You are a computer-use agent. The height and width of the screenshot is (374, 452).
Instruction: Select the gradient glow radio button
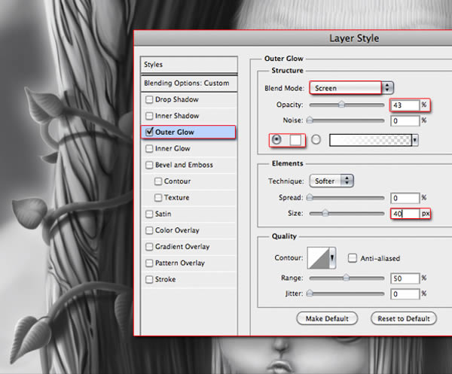316,140
